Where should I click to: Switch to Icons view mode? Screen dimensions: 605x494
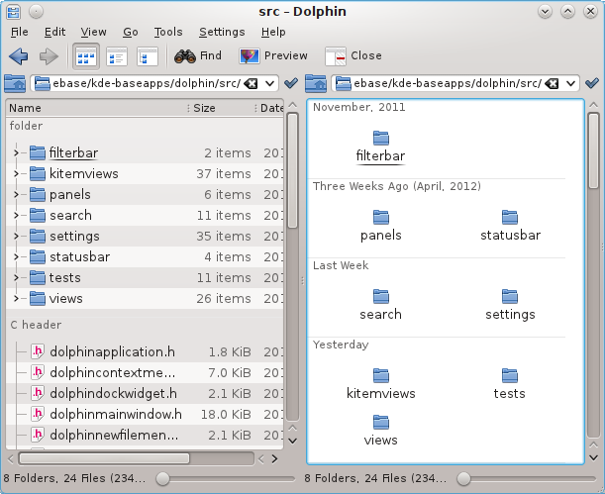pos(86,55)
